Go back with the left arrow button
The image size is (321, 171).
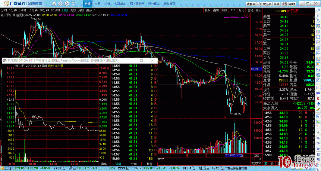pos(60,4)
